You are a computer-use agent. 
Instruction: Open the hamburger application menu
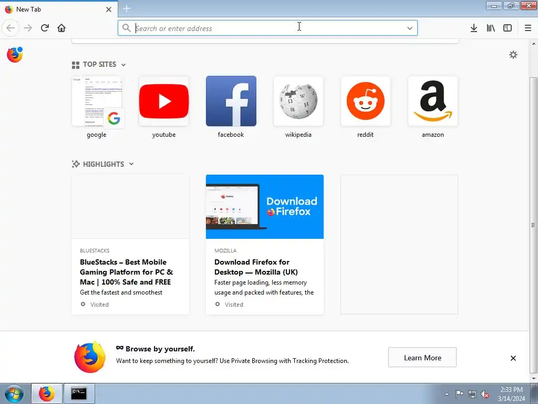528,28
